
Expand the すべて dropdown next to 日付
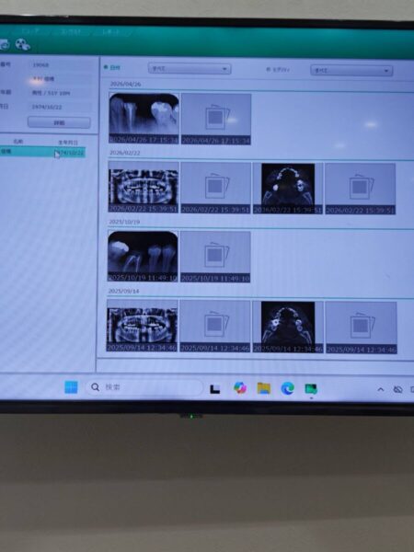pos(190,69)
